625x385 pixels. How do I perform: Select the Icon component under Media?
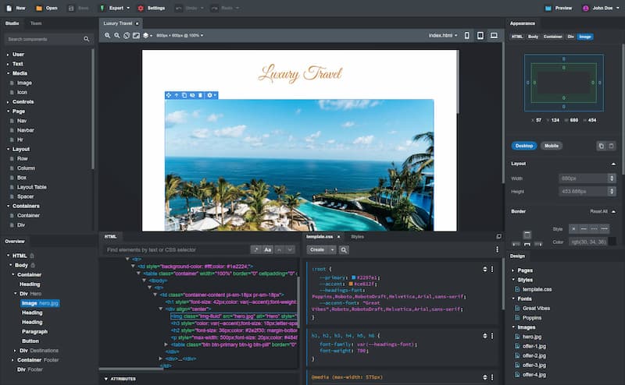[x=22, y=92]
